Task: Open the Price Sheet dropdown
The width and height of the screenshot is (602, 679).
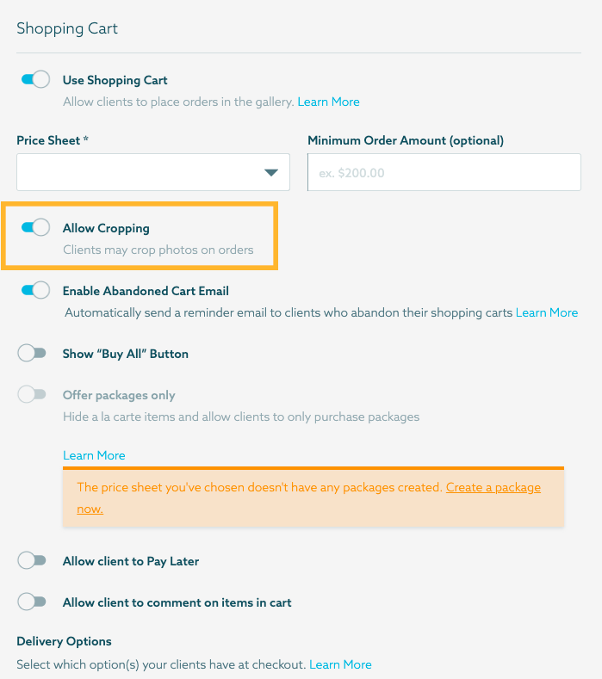Action: (153, 172)
